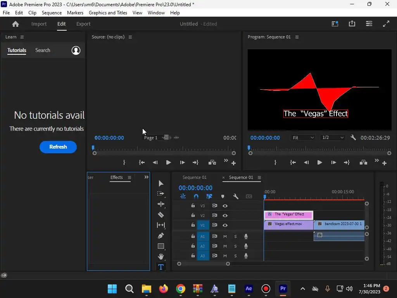397x298 pixels.
Task: Open timeline display settings wrench
Action: pos(236,196)
